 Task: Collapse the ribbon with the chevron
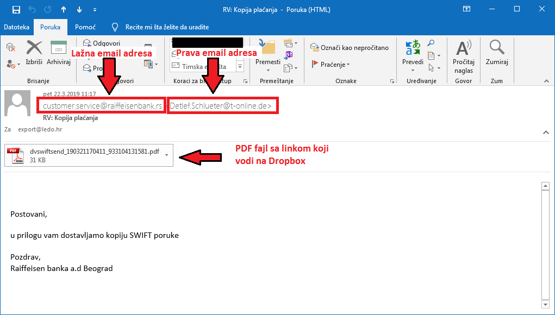pyautogui.click(x=547, y=81)
